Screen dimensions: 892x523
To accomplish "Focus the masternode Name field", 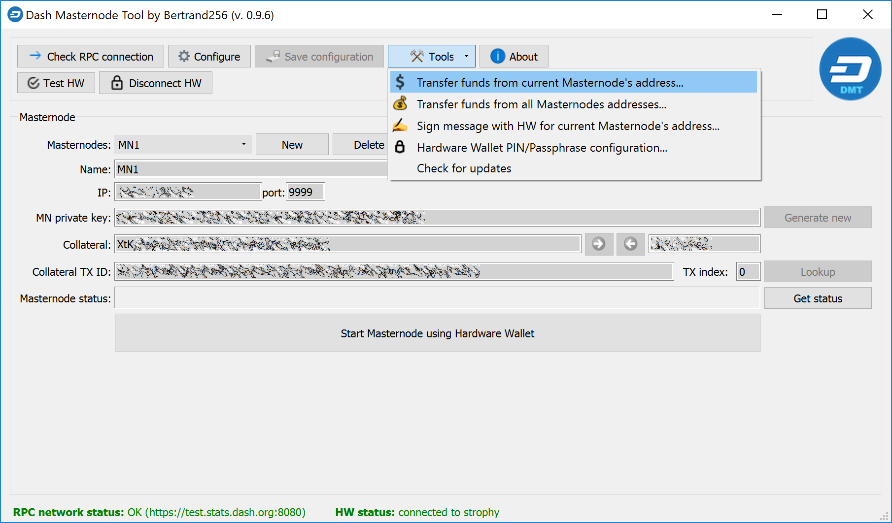I will tap(251, 169).
